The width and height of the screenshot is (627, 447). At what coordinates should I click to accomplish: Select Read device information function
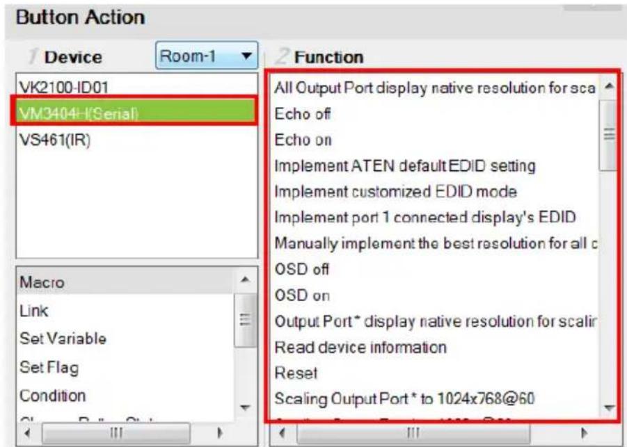[x=435, y=347]
